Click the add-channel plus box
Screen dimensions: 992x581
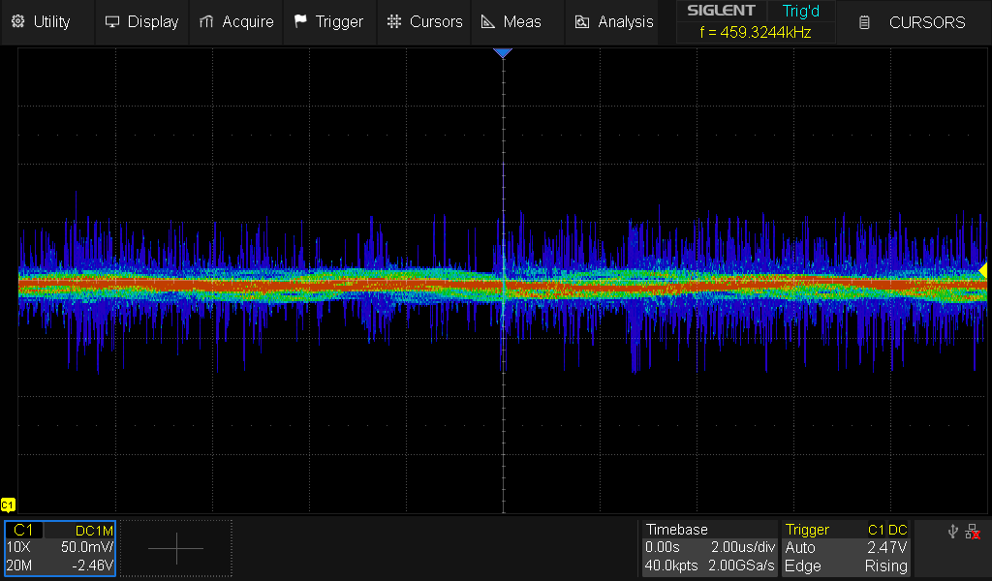(176, 548)
